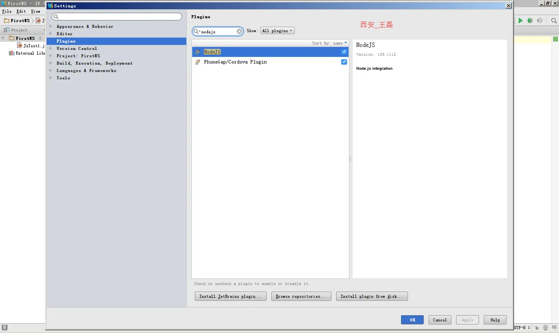The image size is (559, 333).
Task: Expand the Version Control settings section
Action: pos(51,49)
